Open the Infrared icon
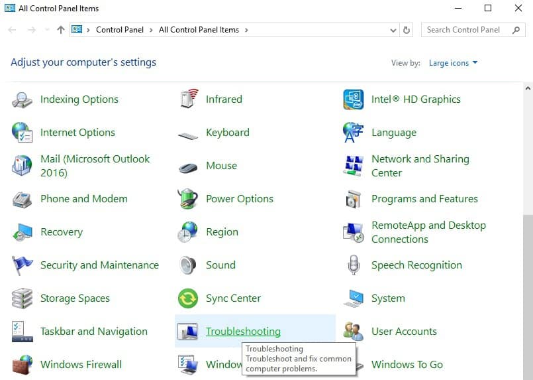533x380 pixels. click(188, 99)
